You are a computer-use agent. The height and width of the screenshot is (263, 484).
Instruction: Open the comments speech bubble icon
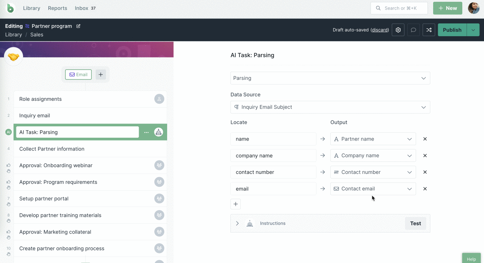click(x=413, y=30)
